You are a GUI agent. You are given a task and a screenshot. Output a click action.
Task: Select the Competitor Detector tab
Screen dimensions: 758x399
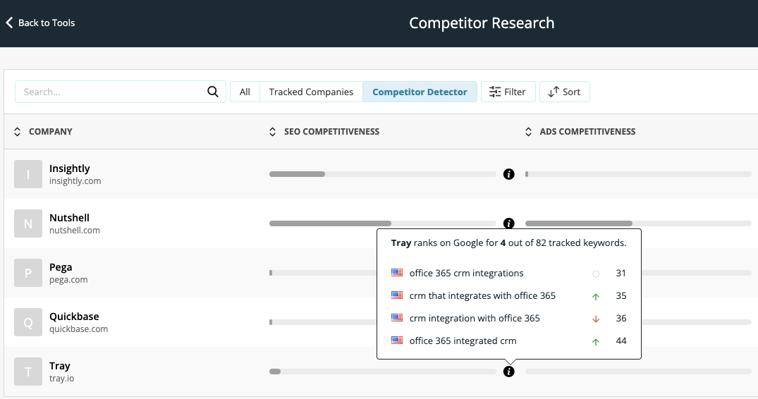[x=420, y=92]
